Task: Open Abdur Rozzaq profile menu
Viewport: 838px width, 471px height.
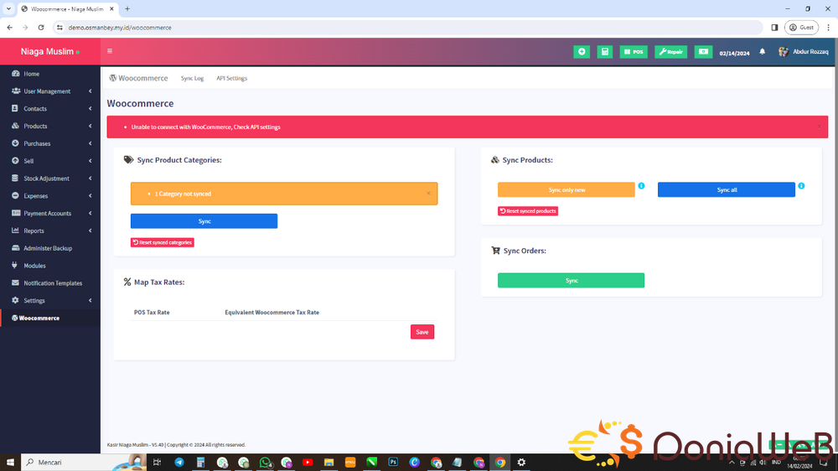Action: (x=804, y=52)
